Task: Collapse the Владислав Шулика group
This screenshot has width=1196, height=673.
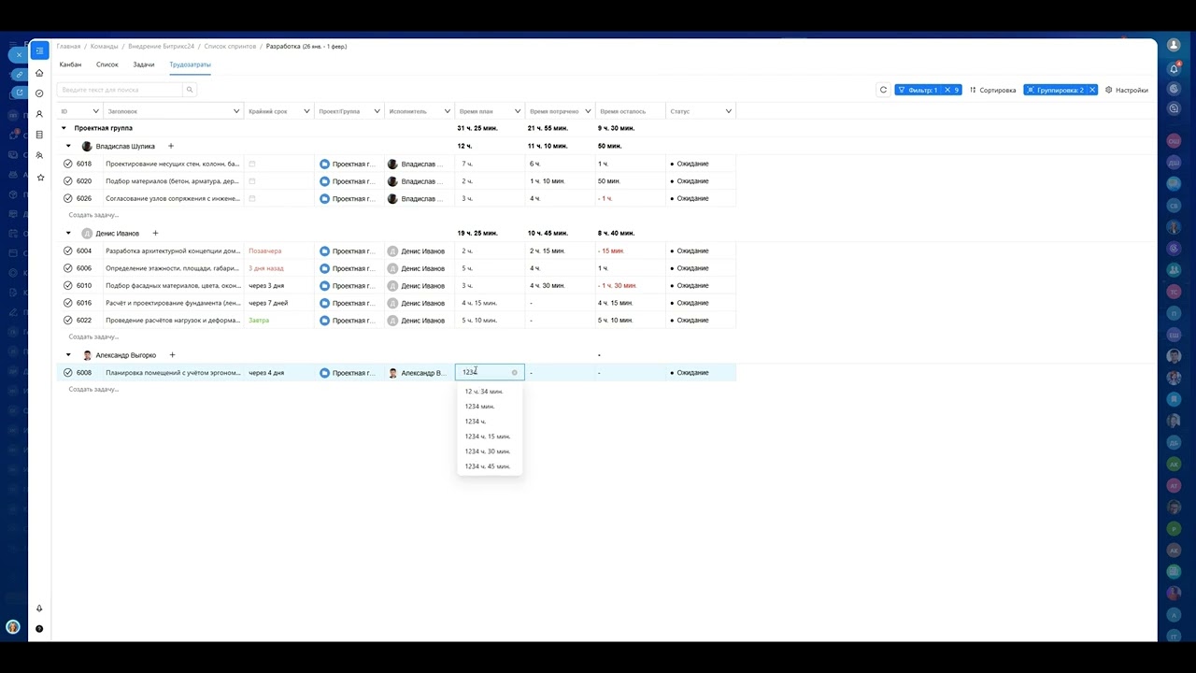Action: click(68, 146)
